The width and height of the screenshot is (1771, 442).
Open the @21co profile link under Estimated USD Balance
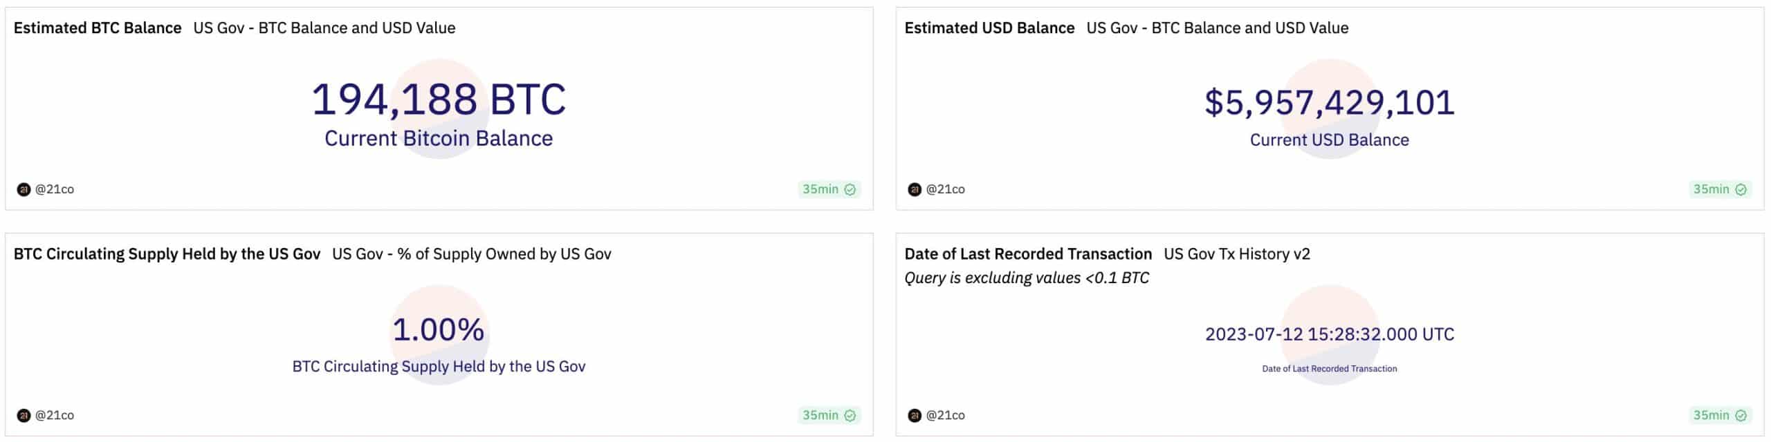[x=946, y=189]
